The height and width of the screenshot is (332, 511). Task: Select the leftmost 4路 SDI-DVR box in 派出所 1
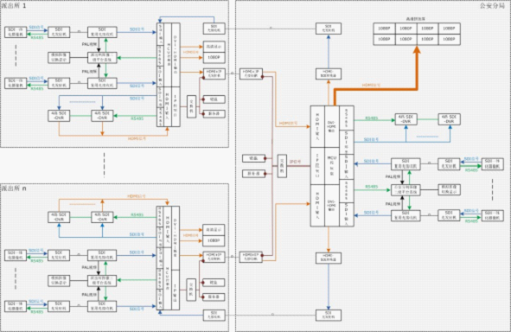[59, 116]
